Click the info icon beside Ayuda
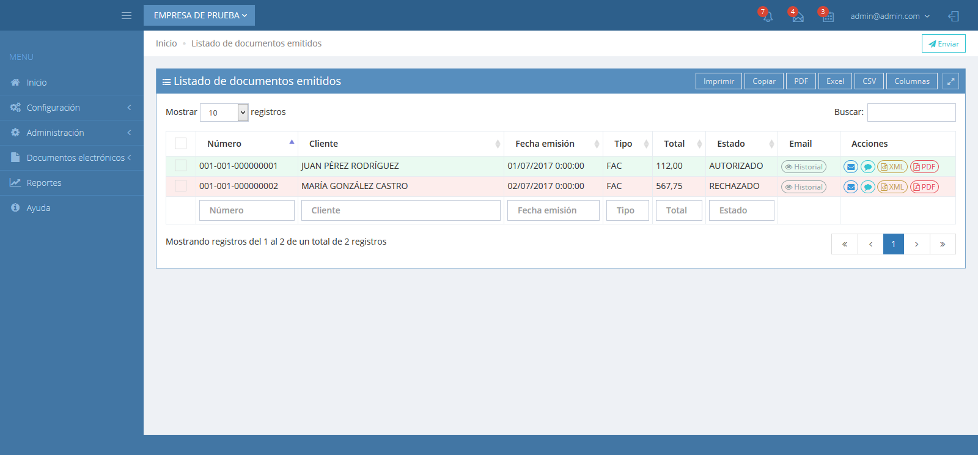 (15, 207)
